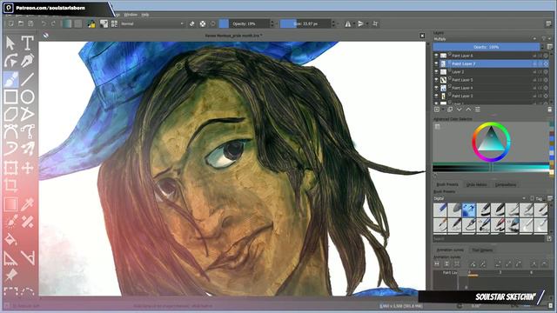The width and height of the screenshot is (557, 313).
Task: Select the Multibrush tool
Action: pos(27,149)
